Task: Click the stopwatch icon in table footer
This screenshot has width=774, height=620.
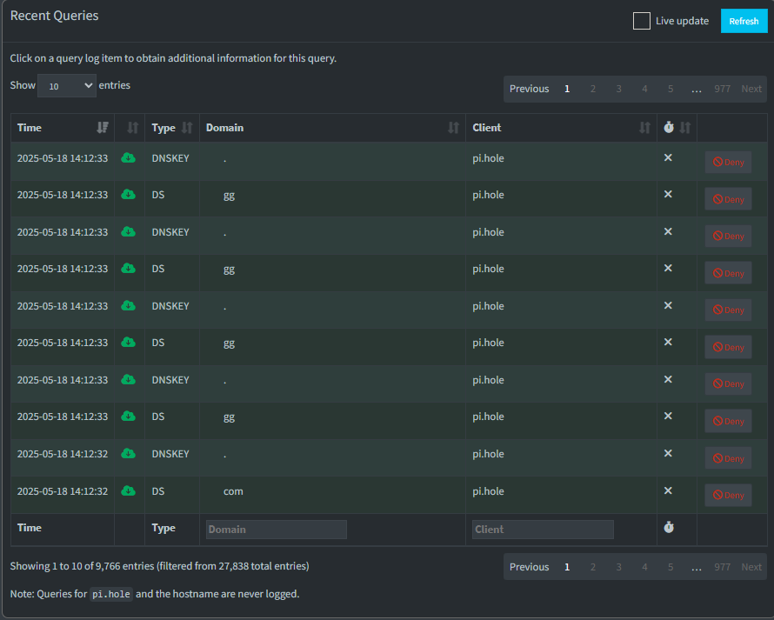Action: (x=669, y=527)
